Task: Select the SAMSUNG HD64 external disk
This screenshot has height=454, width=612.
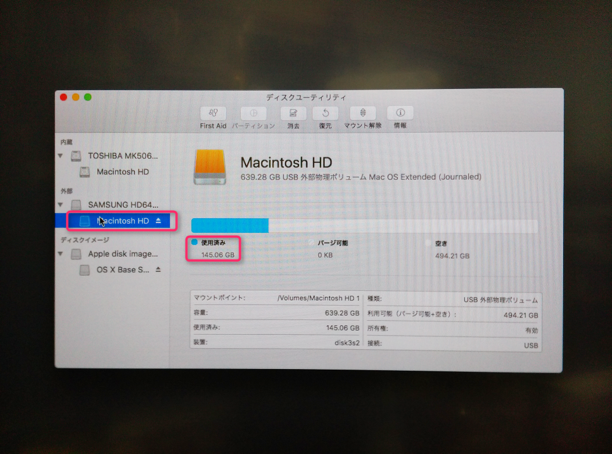Action: [123, 205]
